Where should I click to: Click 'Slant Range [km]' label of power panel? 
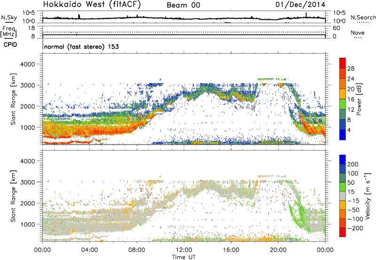13,99
